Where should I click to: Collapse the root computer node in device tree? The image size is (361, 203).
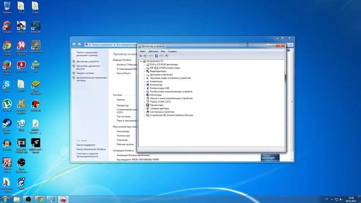(x=141, y=61)
